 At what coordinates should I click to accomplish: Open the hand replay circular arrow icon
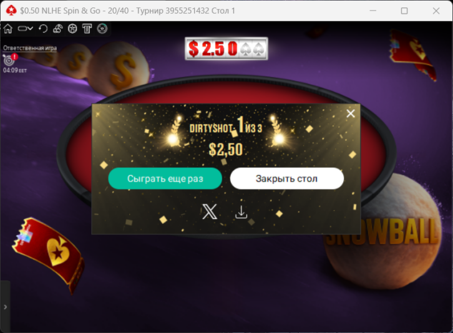coord(43,29)
